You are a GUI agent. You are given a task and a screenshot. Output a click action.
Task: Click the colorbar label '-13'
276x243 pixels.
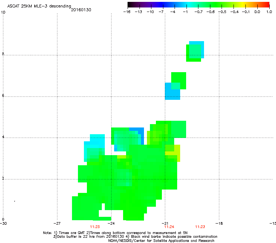[138, 12]
